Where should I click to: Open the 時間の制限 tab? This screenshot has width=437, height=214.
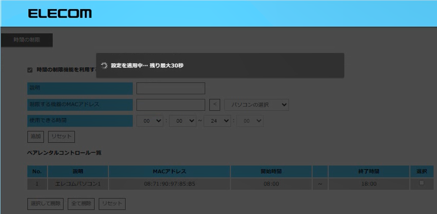27,40
